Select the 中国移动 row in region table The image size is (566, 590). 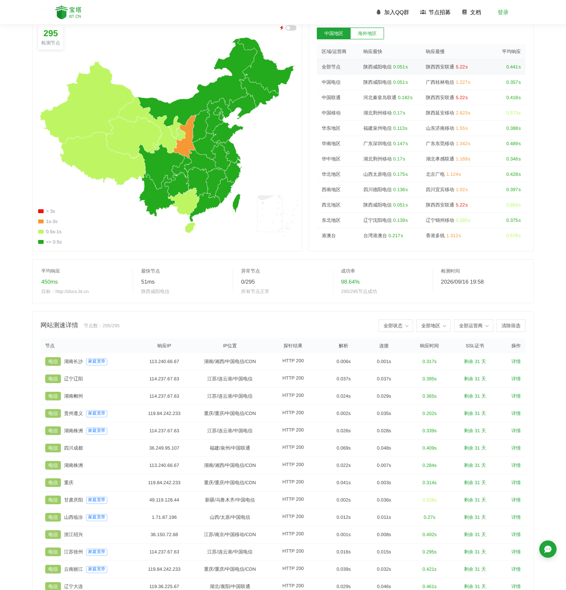(421, 113)
